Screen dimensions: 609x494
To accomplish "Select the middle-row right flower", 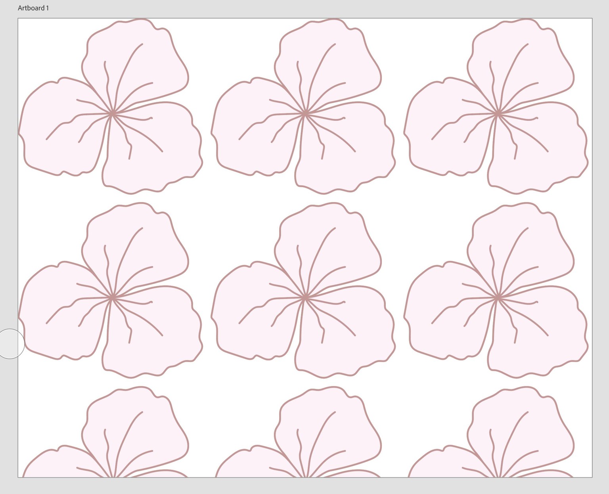I will pos(496,290).
